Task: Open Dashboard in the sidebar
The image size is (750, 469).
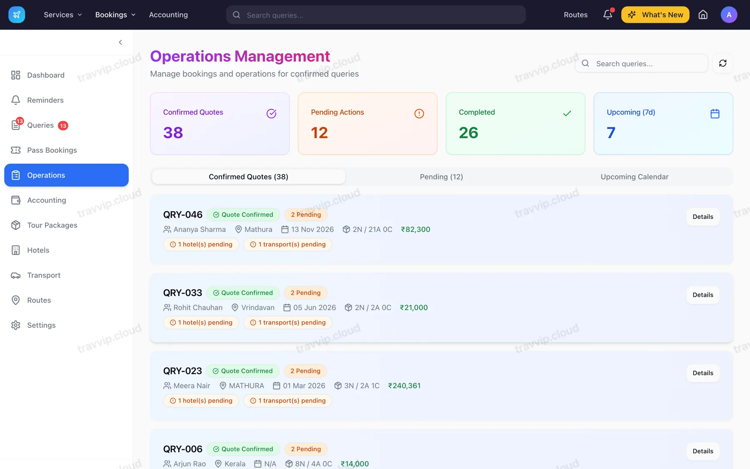Action: [66, 75]
